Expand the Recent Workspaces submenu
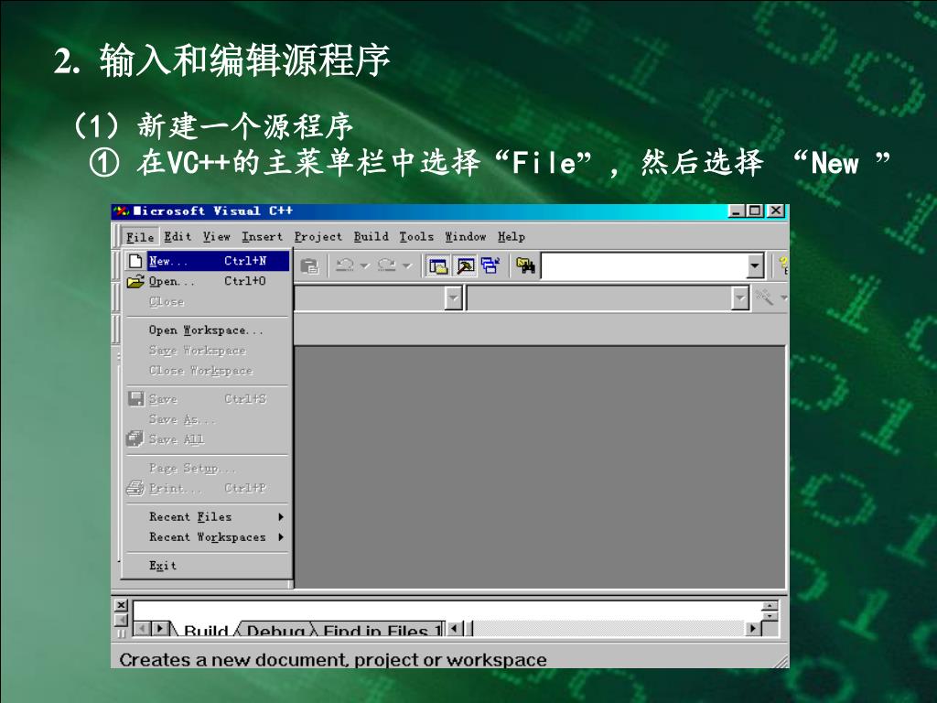Screen dimensions: 937x703 (x=207, y=536)
